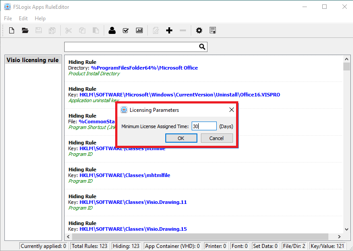Open the File menu
353x251 pixels.
coord(8,18)
